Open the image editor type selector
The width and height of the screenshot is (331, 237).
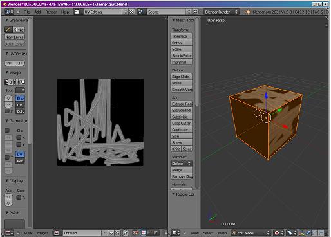click(x=9, y=232)
